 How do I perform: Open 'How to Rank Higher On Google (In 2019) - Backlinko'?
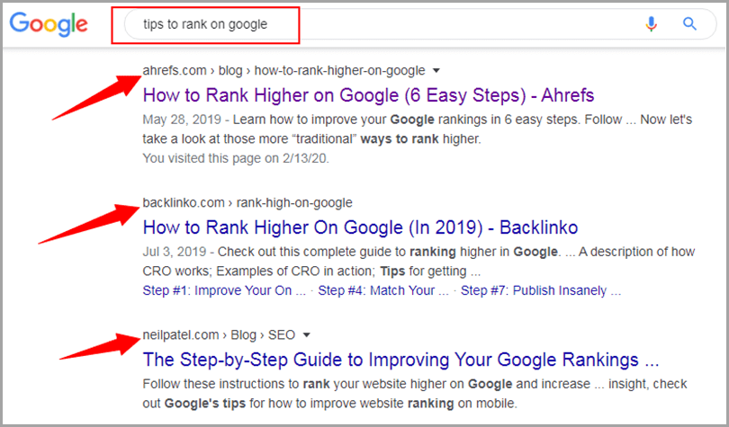(x=360, y=227)
